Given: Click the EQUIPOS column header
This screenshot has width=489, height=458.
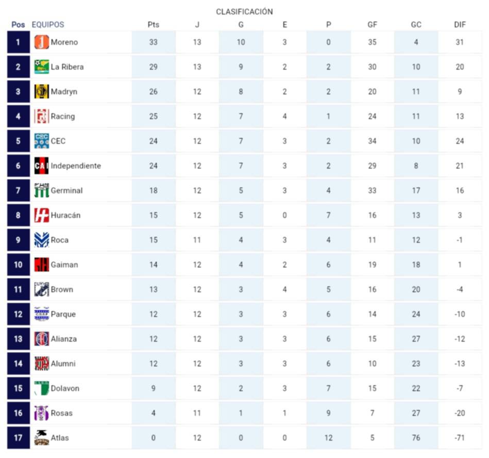Looking at the screenshot, I should 48,25.
